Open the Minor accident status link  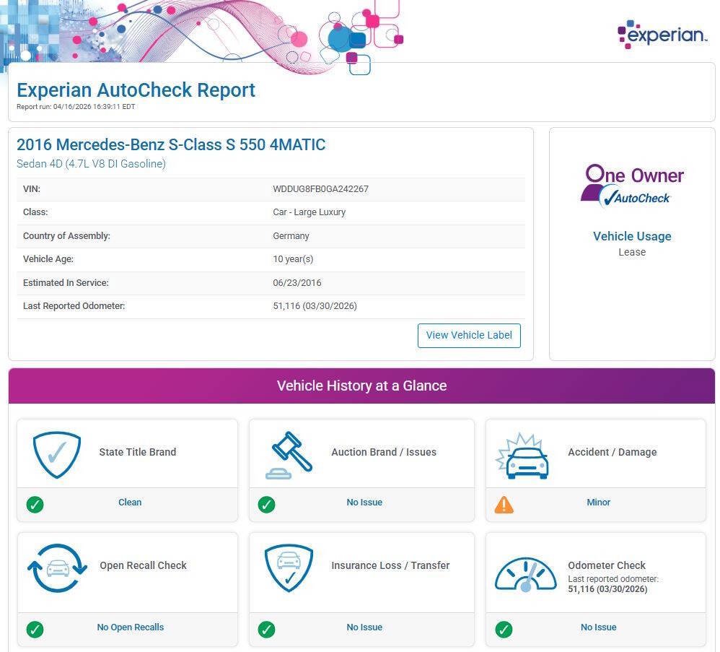(x=598, y=503)
